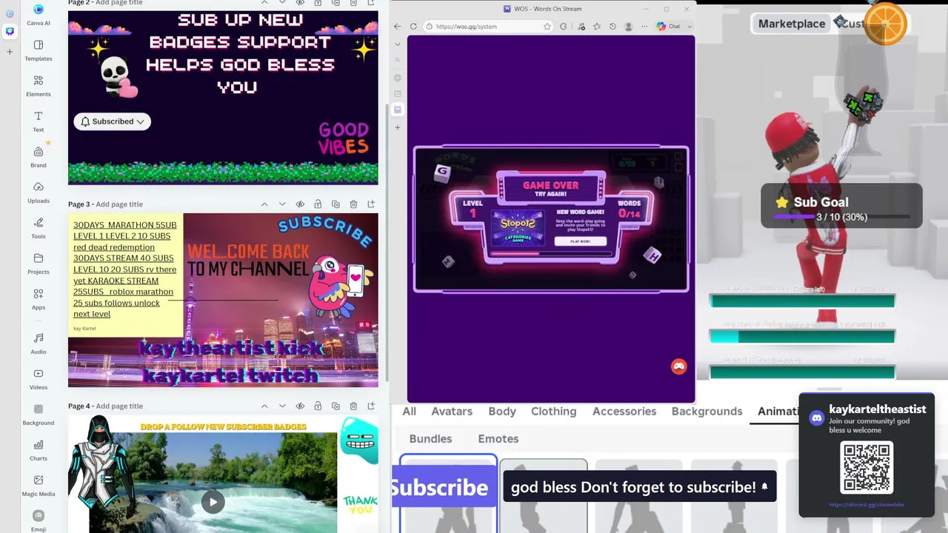Click the Discord QR code

(867, 468)
